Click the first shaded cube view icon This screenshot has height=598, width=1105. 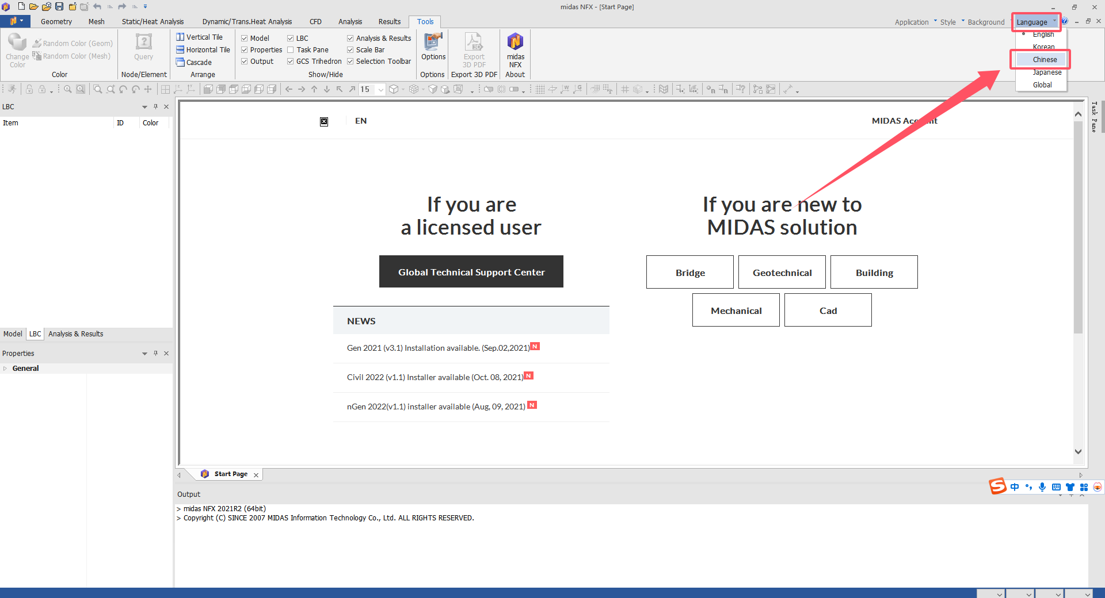click(208, 89)
